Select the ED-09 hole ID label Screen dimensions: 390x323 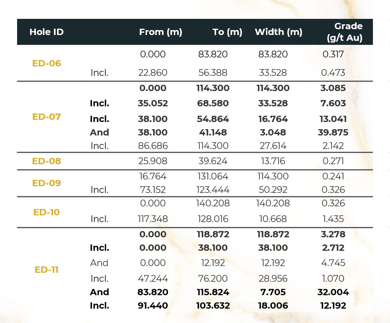(46, 183)
